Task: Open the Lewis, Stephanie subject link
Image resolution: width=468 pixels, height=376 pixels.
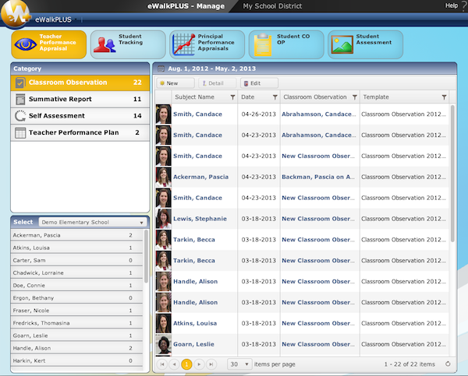Action: tap(200, 219)
